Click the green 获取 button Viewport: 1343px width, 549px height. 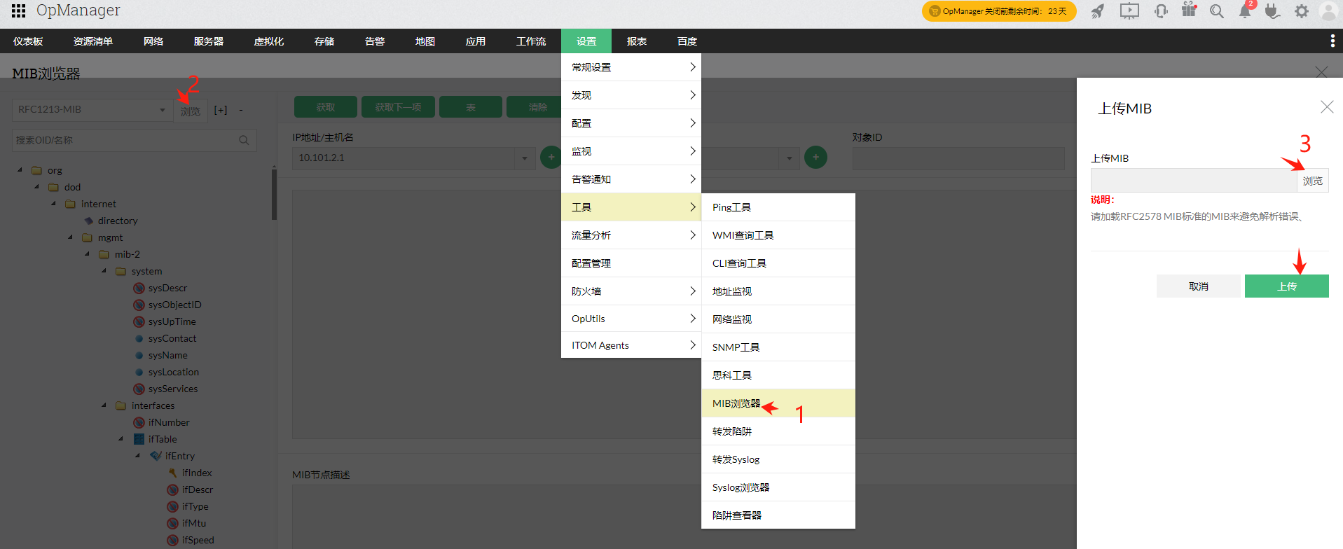click(326, 107)
